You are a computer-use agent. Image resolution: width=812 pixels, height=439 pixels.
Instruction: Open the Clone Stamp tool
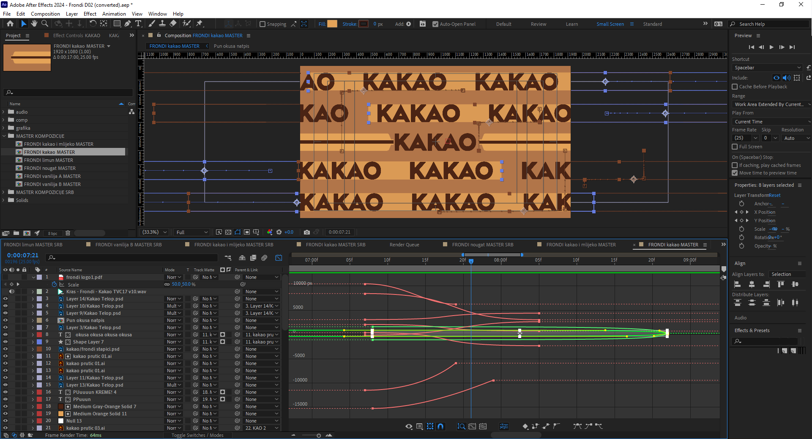click(162, 24)
